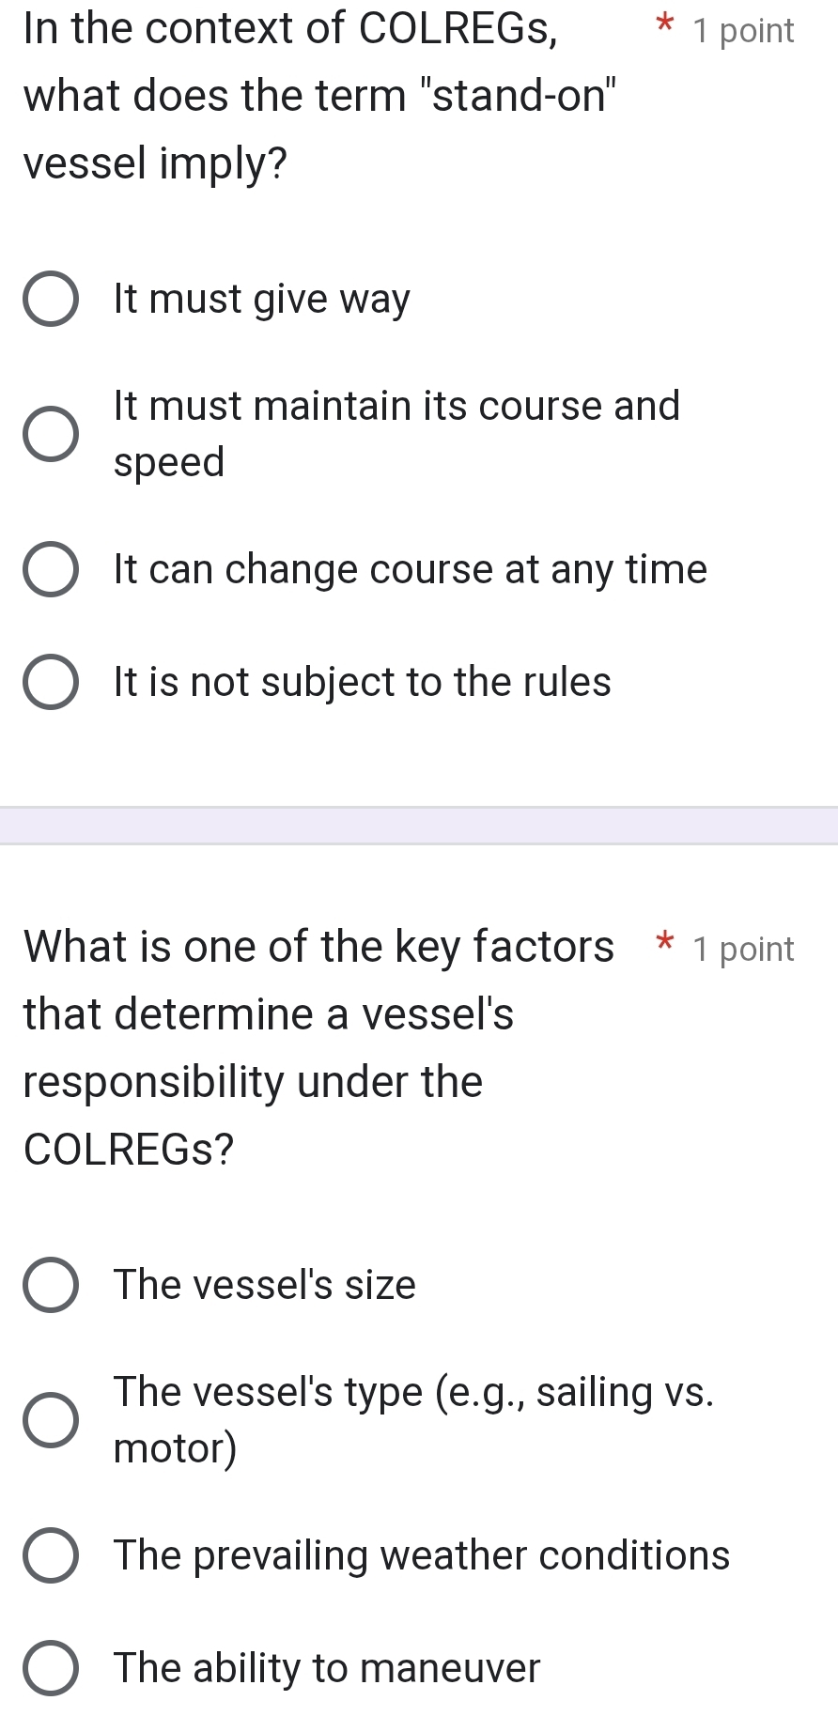
Task: Click the "key factors" question heading
Action: pyautogui.click(x=319, y=1047)
